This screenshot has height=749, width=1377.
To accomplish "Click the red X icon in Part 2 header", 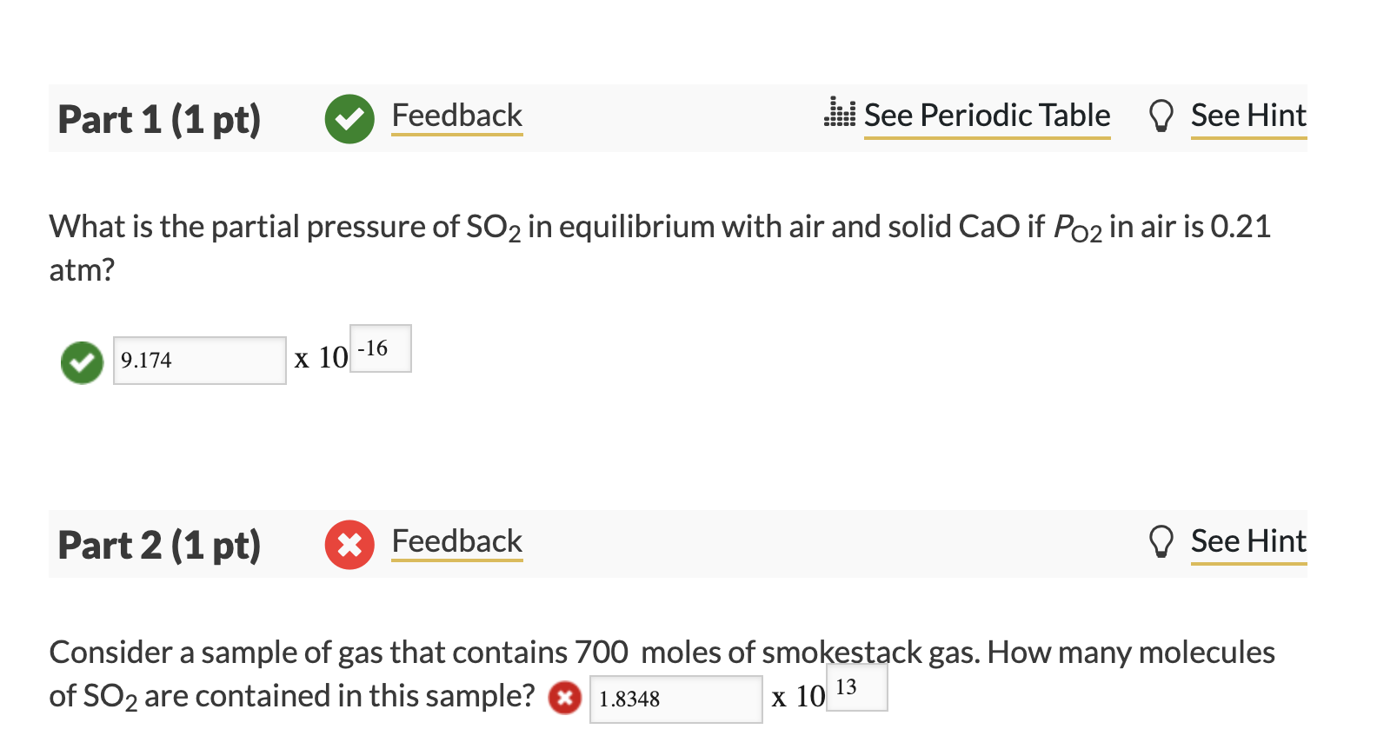I will [349, 545].
